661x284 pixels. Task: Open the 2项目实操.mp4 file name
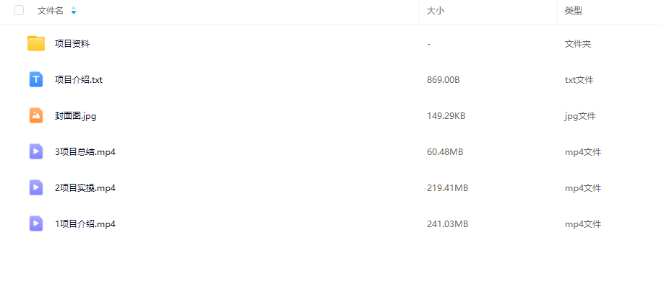pos(85,187)
